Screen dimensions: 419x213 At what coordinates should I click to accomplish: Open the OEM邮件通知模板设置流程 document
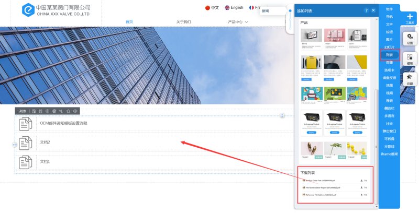[x=63, y=124]
